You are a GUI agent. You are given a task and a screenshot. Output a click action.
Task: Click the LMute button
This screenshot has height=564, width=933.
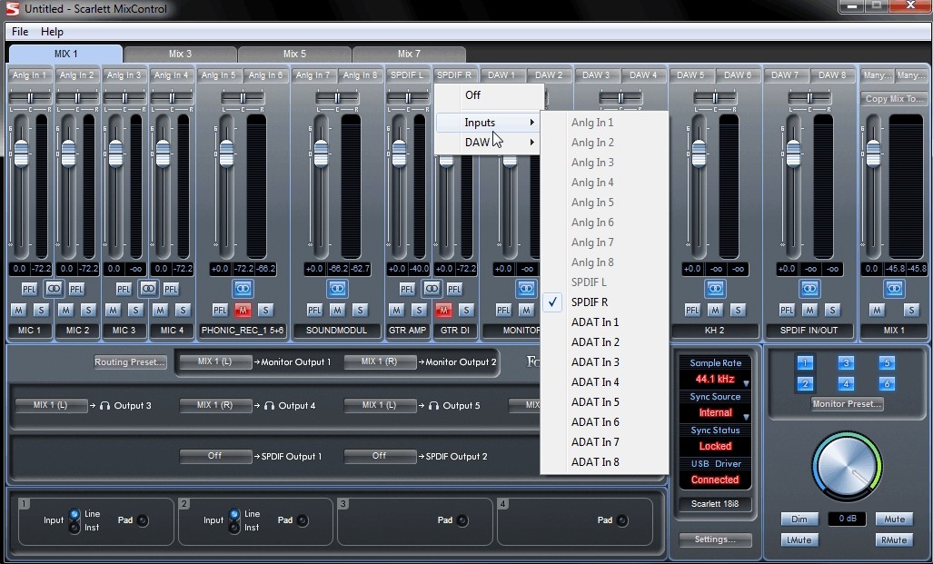799,540
